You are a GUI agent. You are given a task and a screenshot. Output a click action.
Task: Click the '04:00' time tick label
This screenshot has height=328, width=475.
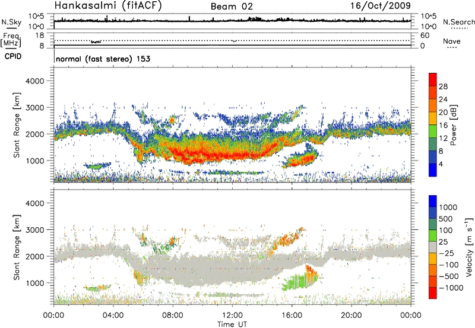(x=113, y=315)
